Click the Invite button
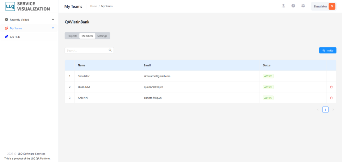Viewport: 342px width, 162px height. (328, 50)
